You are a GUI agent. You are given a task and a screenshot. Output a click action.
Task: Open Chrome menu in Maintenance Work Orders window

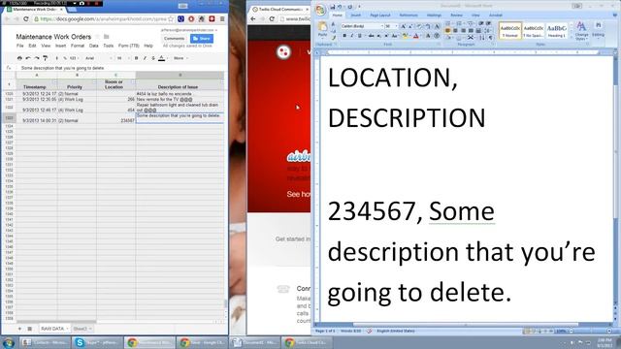click(x=222, y=18)
